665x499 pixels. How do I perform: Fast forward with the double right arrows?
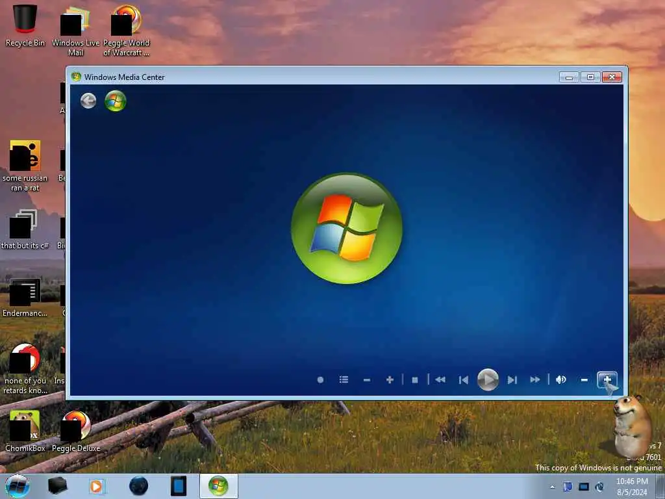(535, 379)
